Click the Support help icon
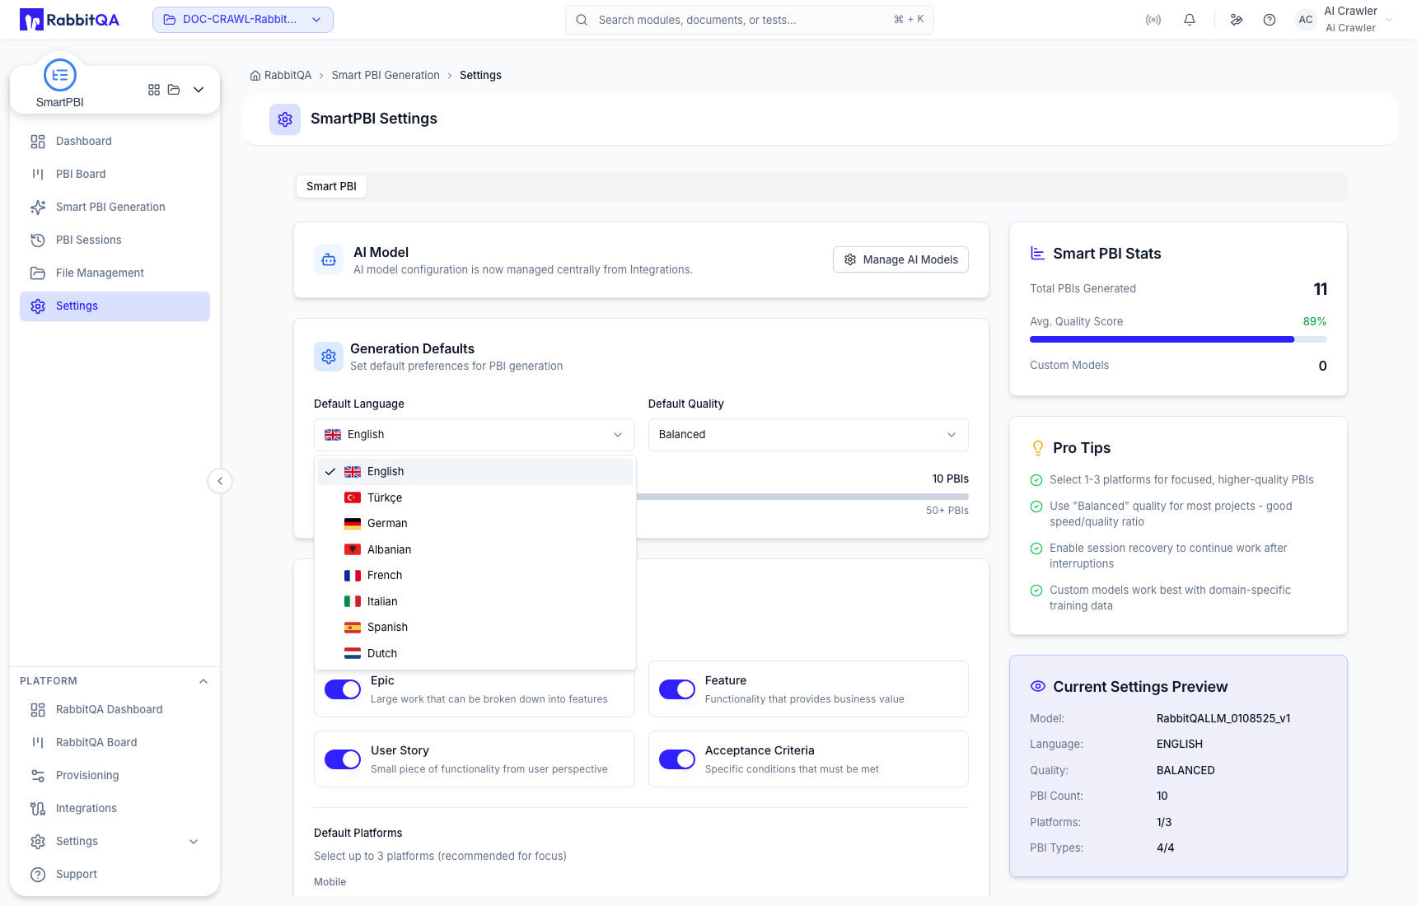Image resolution: width=1417 pixels, height=906 pixels. tap(38, 875)
